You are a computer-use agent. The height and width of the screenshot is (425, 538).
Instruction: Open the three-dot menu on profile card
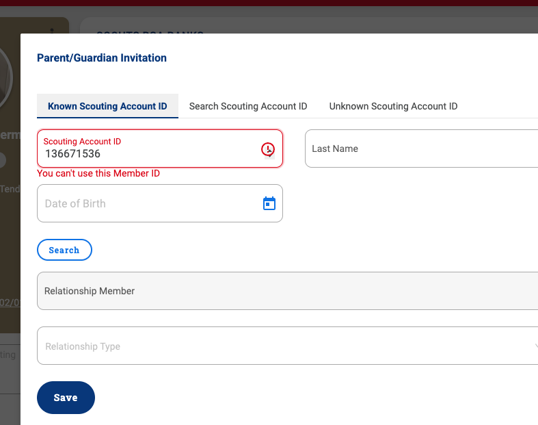(52, 31)
